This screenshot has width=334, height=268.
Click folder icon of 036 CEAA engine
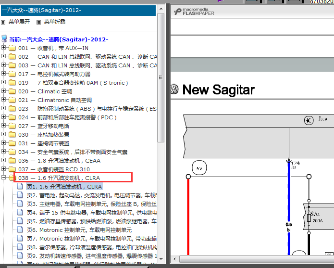(x=12, y=161)
